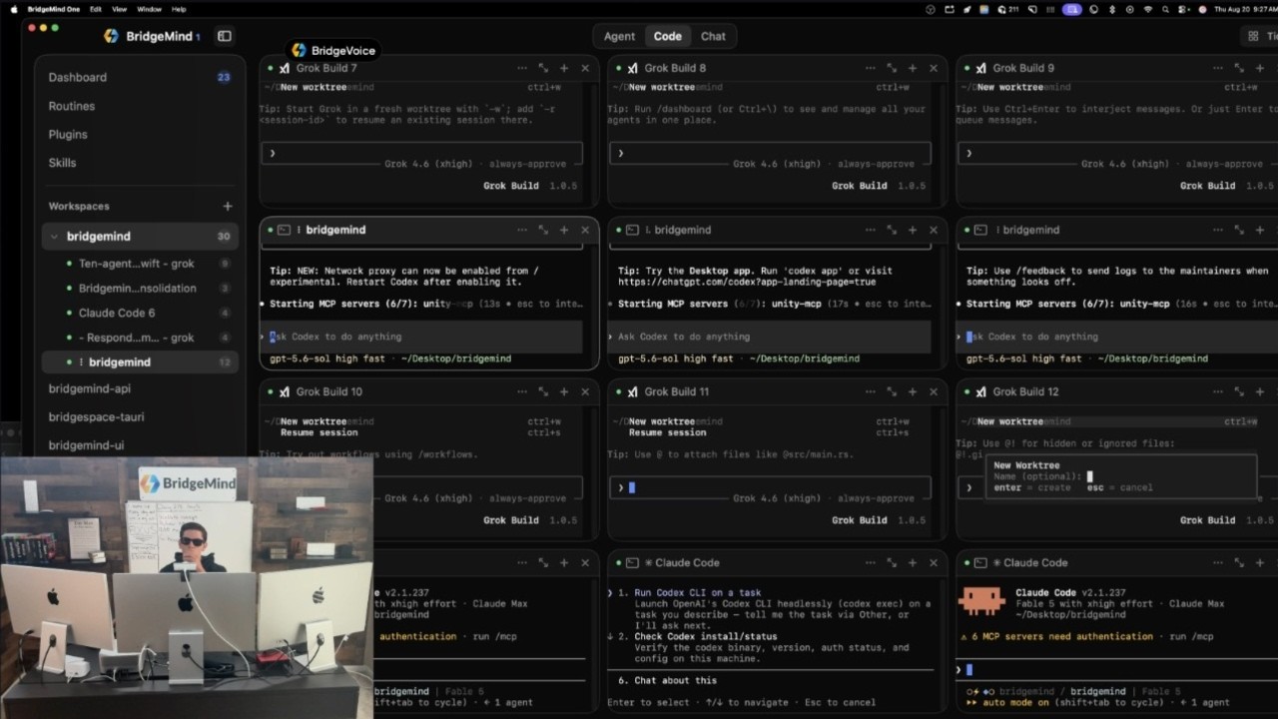
Task: Maximize the Grok Build 10 pane
Action: (x=543, y=391)
